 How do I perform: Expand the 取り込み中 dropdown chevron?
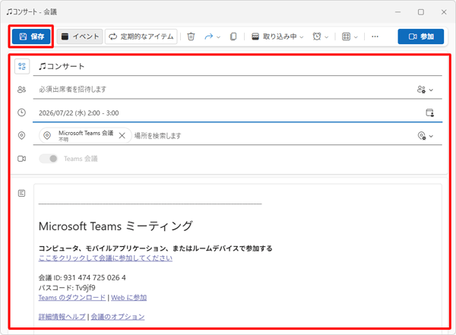(302, 37)
